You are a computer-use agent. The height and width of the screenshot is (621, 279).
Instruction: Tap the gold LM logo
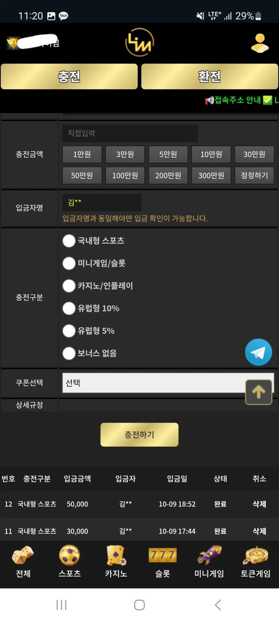tap(139, 42)
